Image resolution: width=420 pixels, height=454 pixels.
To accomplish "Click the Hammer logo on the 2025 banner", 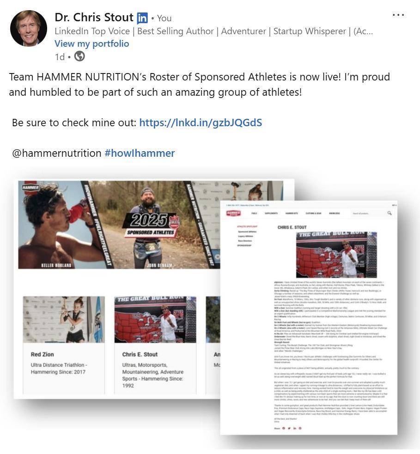I will click(30, 187).
